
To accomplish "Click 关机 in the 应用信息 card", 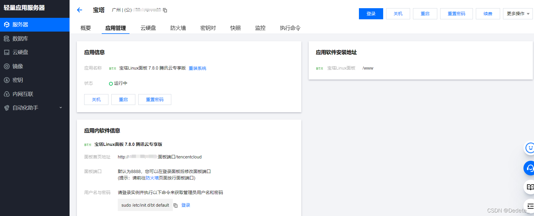I will pos(96,100).
